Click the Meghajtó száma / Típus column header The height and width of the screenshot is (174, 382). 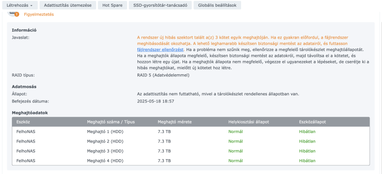click(111, 122)
